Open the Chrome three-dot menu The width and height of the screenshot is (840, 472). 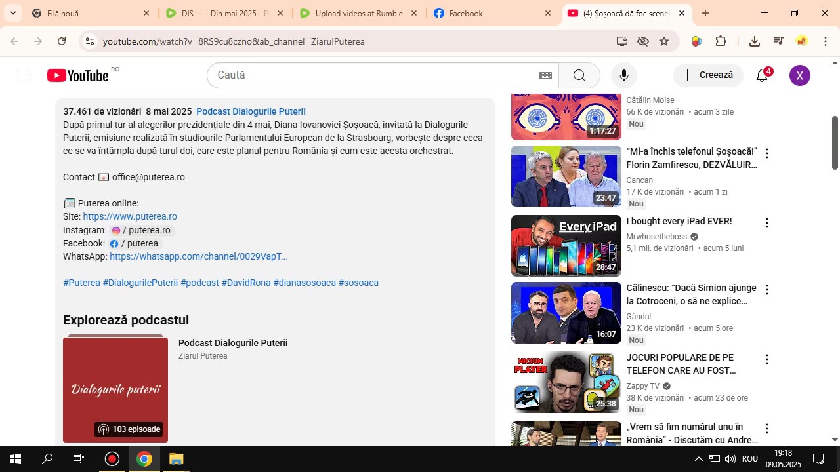coord(825,41)
